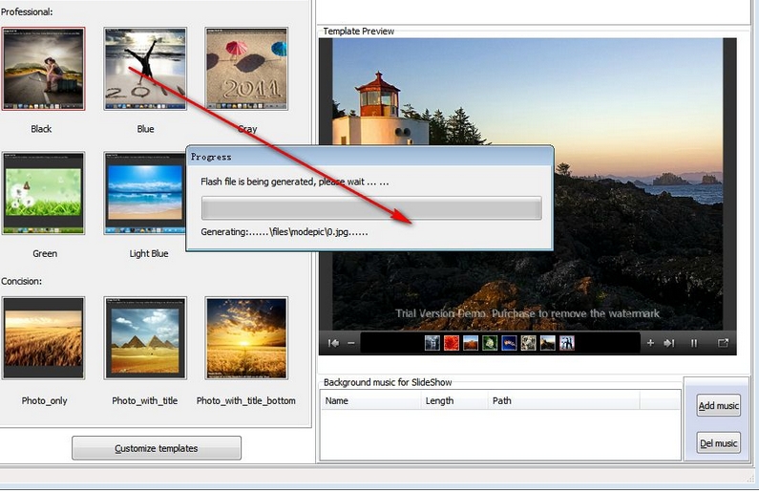Pick the Photo_only concision template
Image resolution: width=759 pixels, height=493 pixels.
(44, 337)
